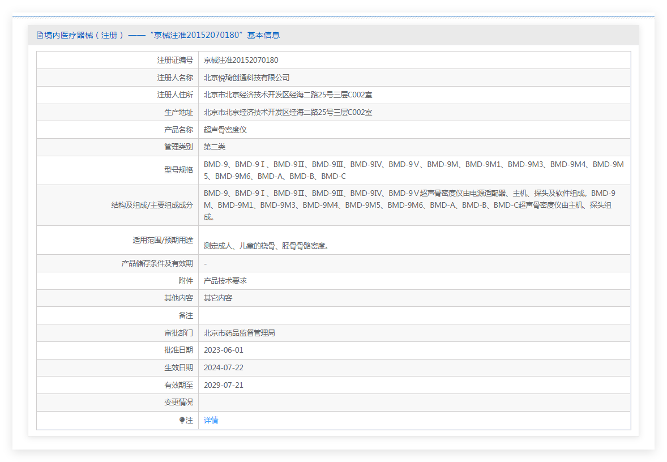Screen dimensions: 667x462
Task: Click the 注册证编号 label
Action: point(175,61)
